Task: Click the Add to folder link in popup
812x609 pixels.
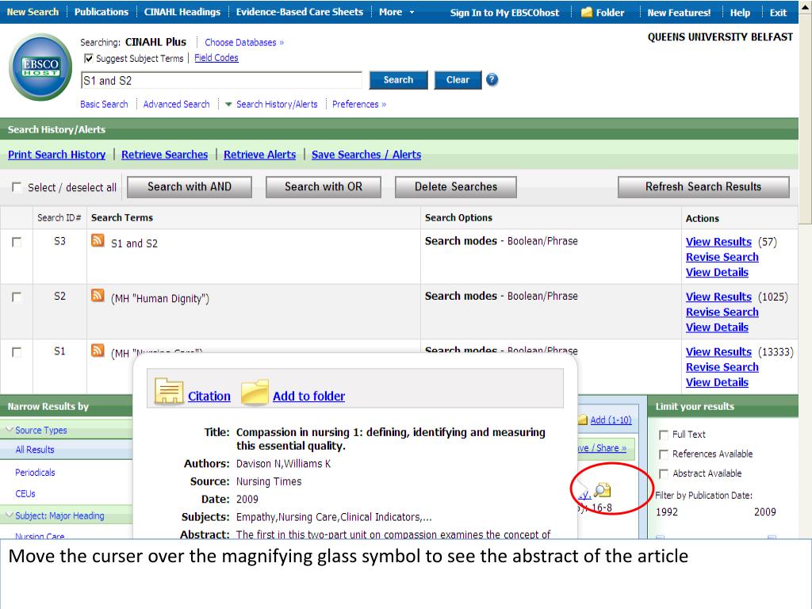Action: pos(308,396)
